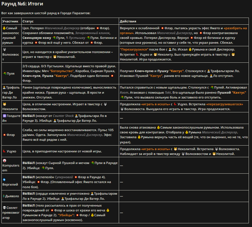
Task: Click the blue diamond emoji above Вергилий
Action: [4, 180]
